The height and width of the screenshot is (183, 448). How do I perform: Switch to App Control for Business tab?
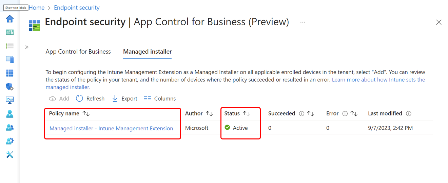point(78,52)
